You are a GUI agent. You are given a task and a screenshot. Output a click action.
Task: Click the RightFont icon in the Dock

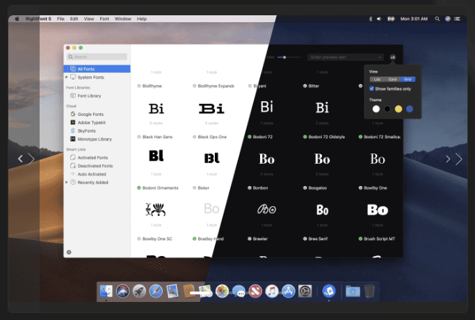pos(329,292)
